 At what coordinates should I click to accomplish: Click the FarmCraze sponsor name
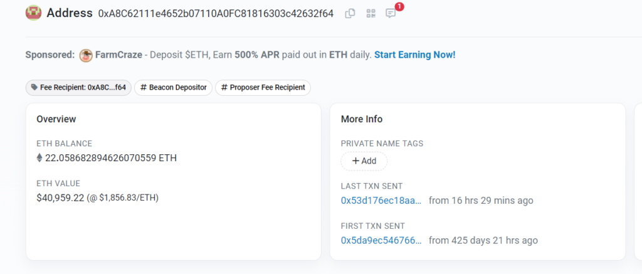click(x=118, y=55)
